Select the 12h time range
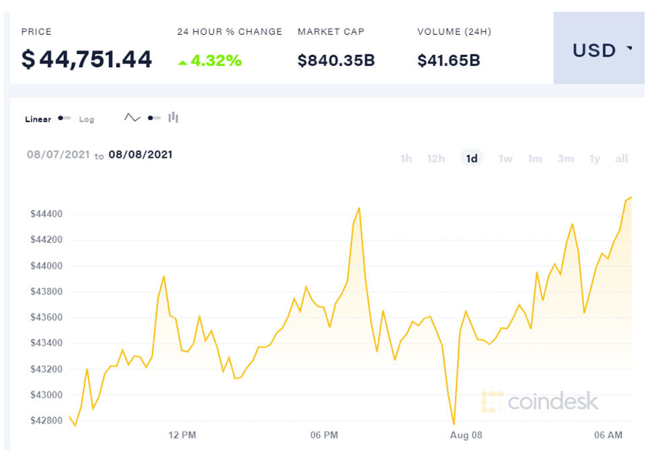Viewport: 672px width, 459px height. tap(435, 158)
